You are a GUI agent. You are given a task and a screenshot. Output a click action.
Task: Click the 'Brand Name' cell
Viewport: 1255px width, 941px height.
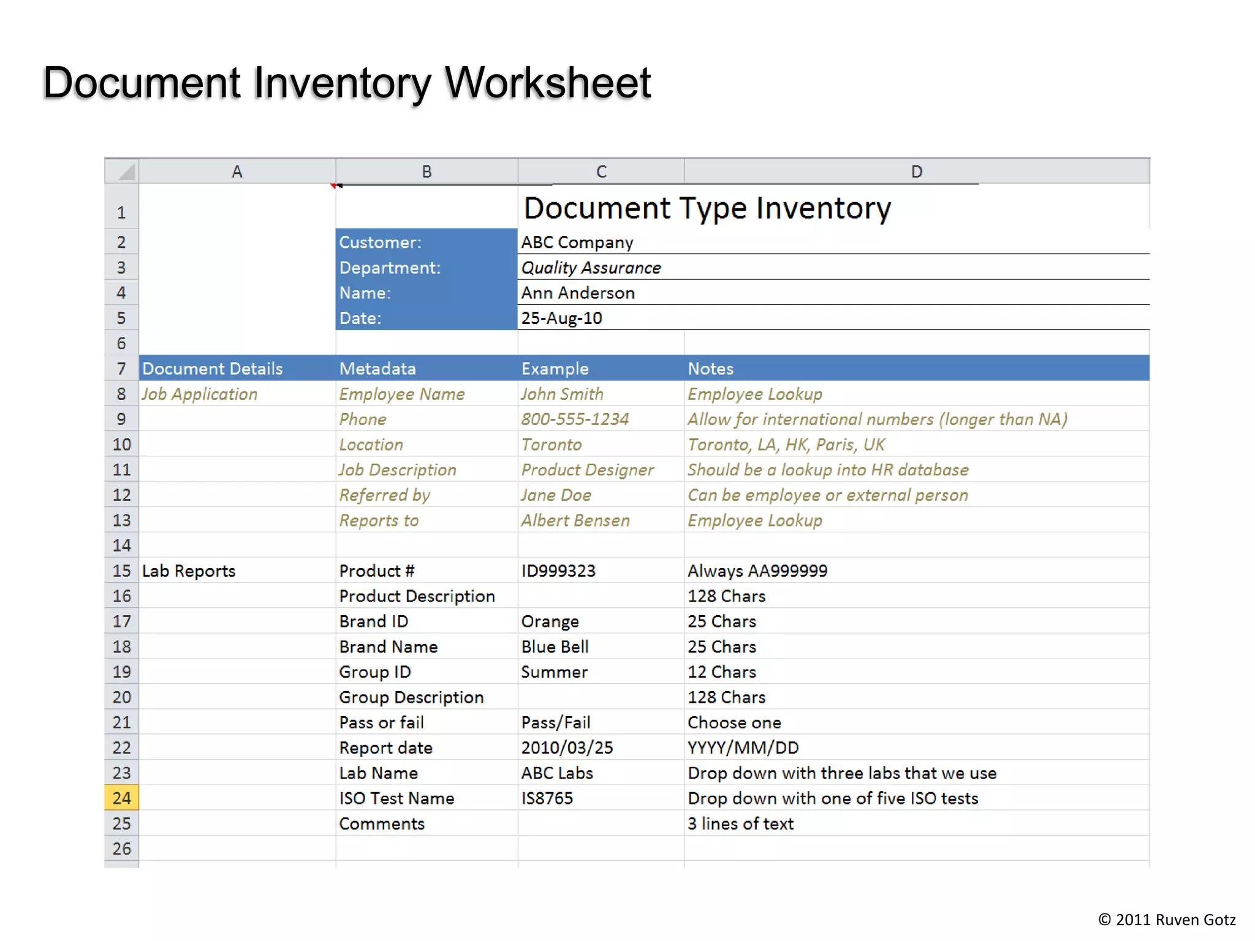[x=427, y=646]
